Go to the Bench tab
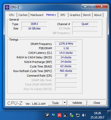 (87, 15)
